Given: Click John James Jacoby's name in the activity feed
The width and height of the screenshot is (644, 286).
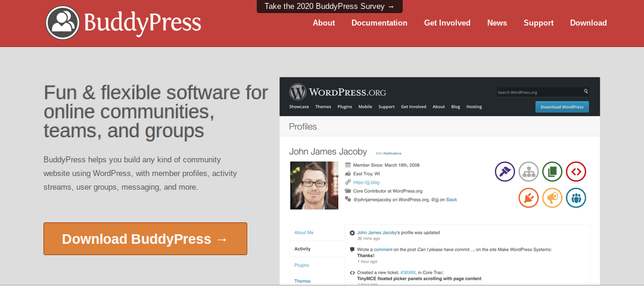Looking at the screenshot, I should (x=377, y=232).
